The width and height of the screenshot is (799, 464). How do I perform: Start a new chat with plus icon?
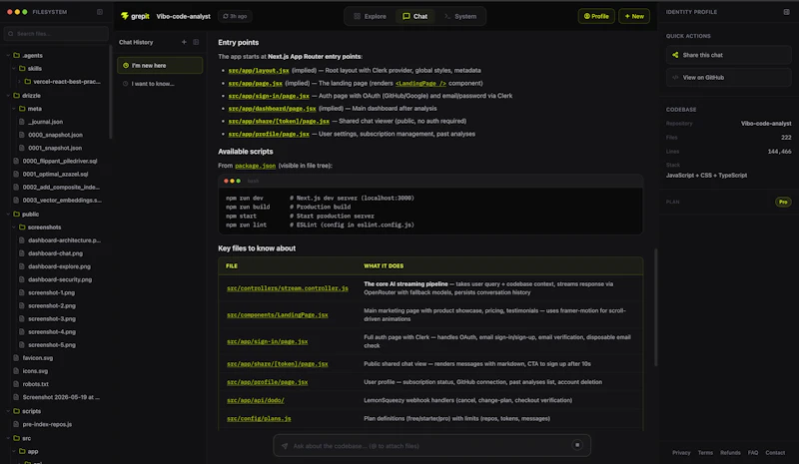[x=184, y=42]
